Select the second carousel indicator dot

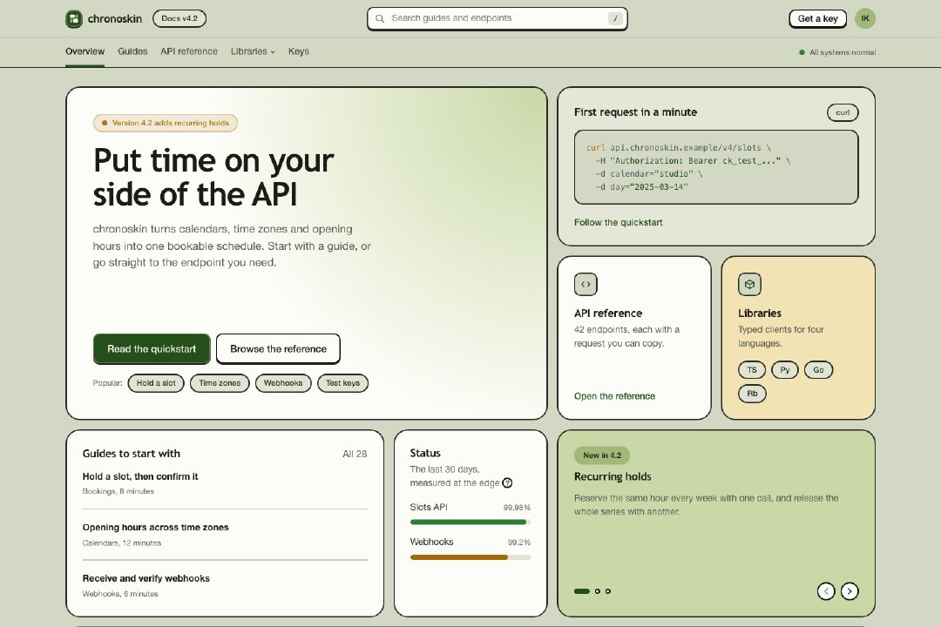(x=597, y=591)
